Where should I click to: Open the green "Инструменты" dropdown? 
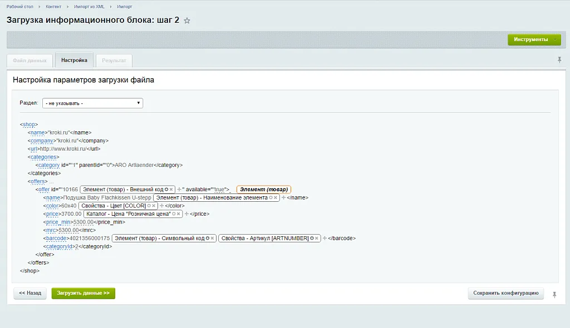tap(535, 39)
